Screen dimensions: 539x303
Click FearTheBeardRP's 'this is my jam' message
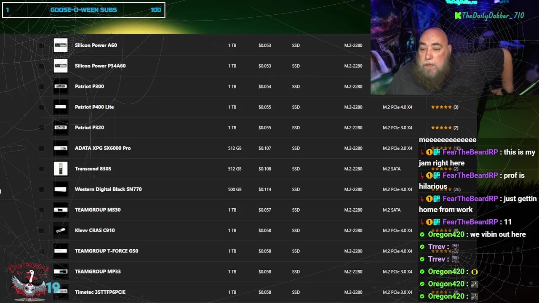pos(477,158)
